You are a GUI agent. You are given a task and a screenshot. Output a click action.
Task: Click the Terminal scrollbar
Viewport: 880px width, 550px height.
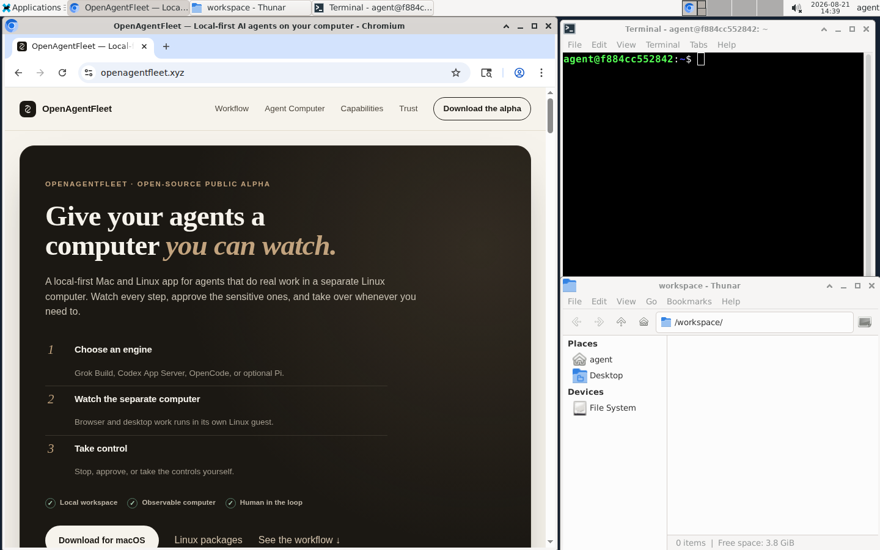pos(868,164)
